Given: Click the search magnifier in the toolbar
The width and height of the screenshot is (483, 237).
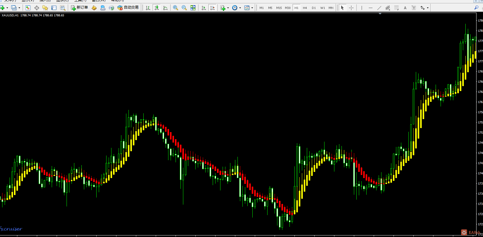Looking at the screenshot, I should pos(476,8).
